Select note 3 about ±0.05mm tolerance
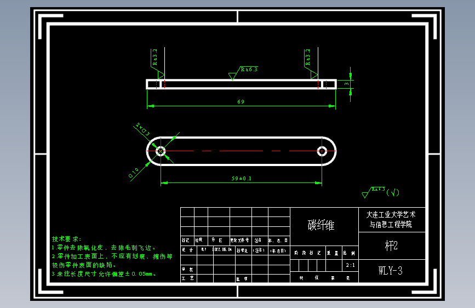 (x=104, y=274)
